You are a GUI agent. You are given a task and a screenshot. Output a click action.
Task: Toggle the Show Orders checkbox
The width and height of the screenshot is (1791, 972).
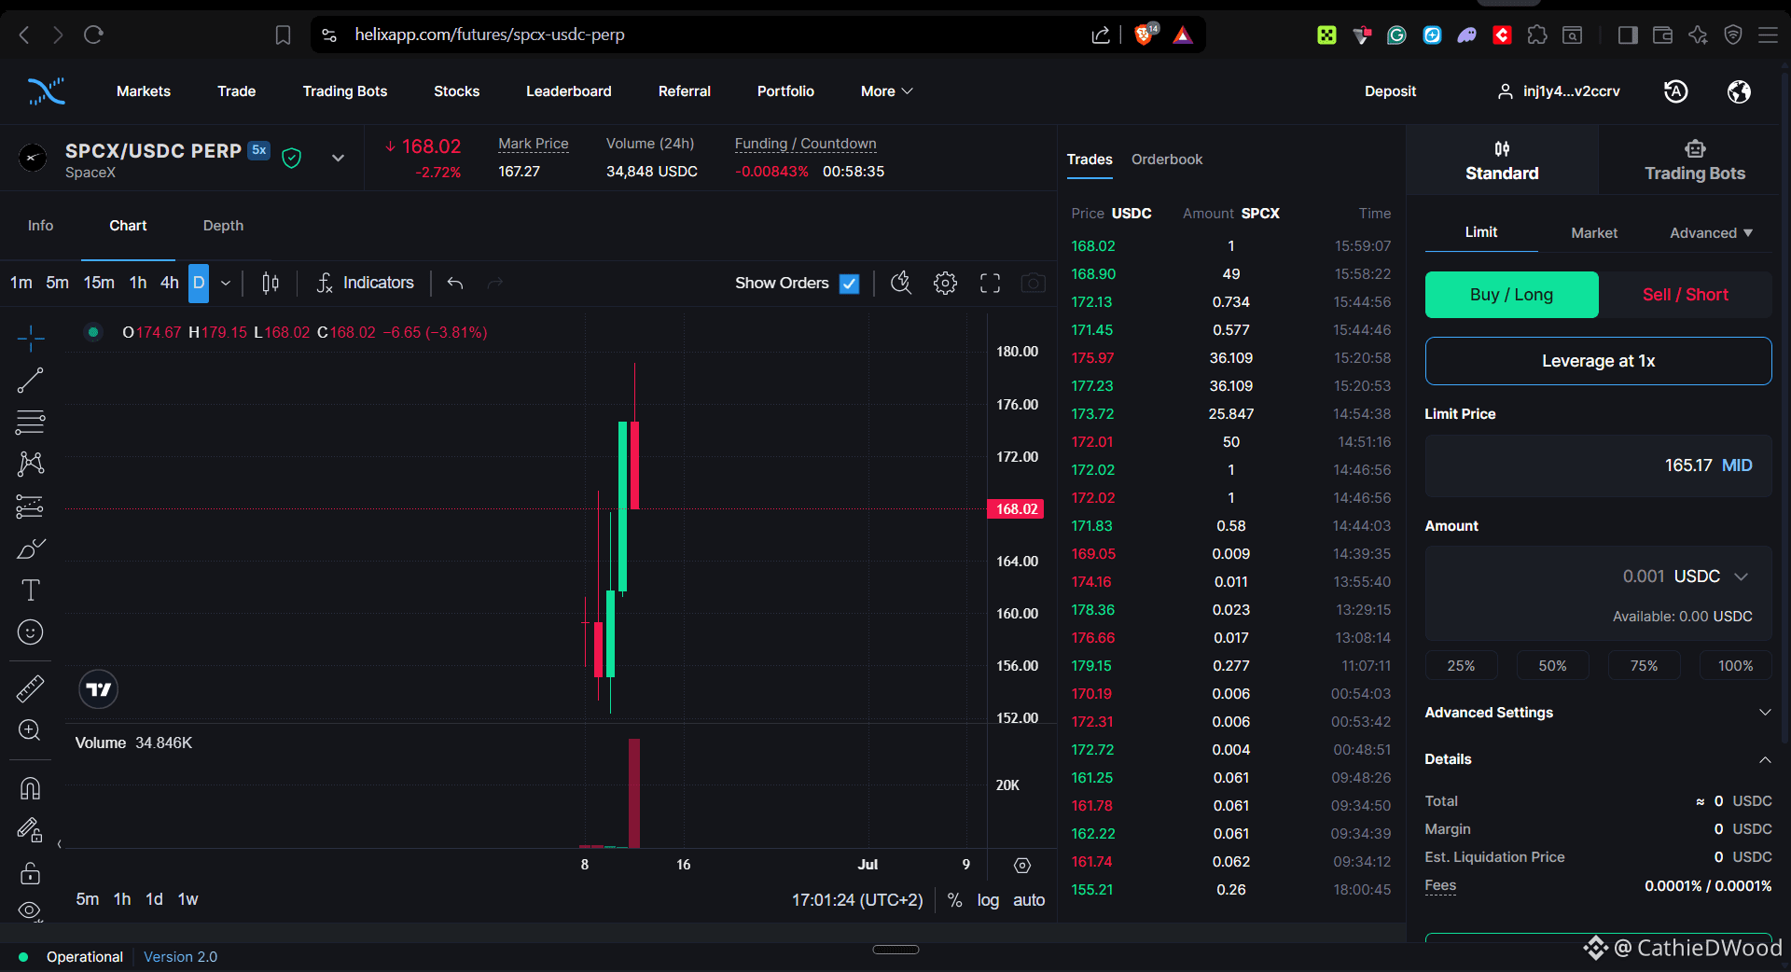[x=849, y=284]
